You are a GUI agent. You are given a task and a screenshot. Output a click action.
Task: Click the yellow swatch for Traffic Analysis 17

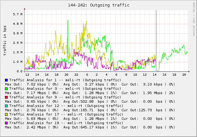point(6,114)
